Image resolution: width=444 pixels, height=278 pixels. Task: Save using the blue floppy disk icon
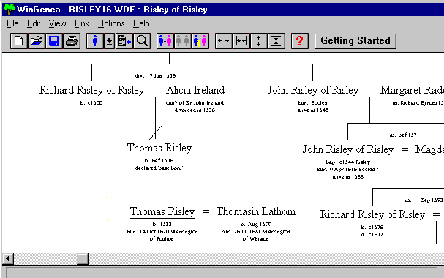tap(54, 41)
